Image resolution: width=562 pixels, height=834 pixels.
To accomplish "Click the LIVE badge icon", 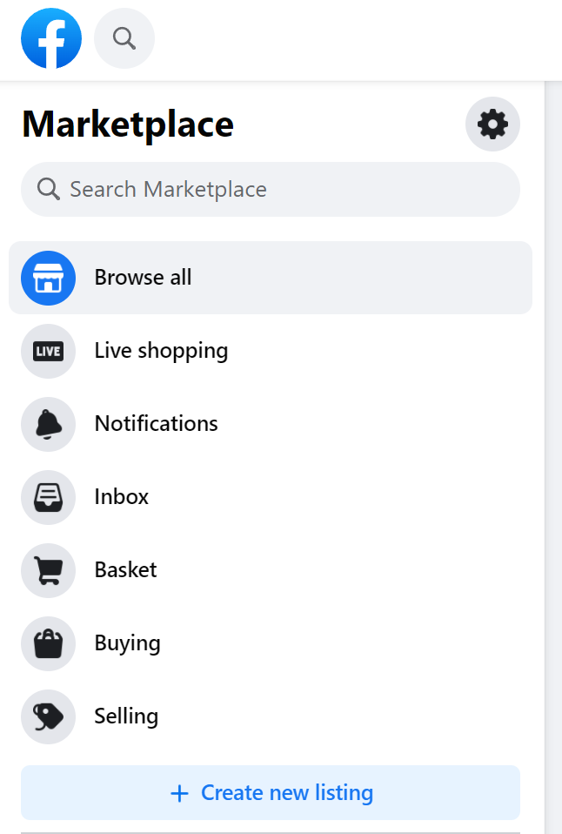I will pyautogui.click(x=49, y=351).
